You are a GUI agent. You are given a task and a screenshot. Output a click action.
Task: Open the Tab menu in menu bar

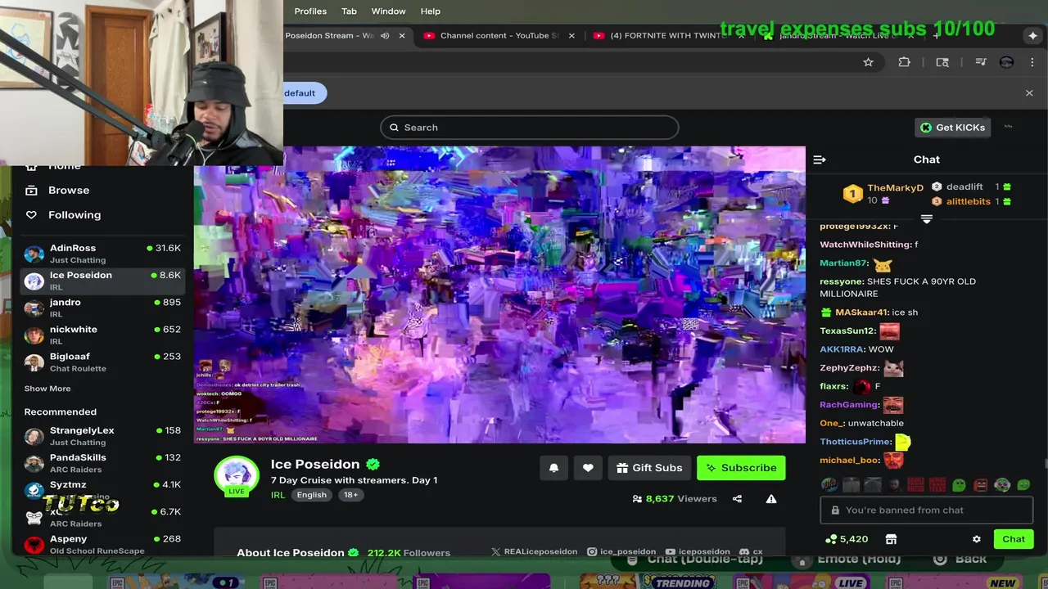pos(349,11)
